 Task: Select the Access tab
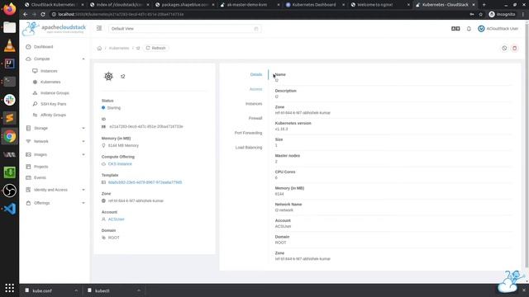(255, 89)
